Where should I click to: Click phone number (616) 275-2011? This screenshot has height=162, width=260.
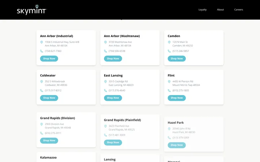click(53, 133)
